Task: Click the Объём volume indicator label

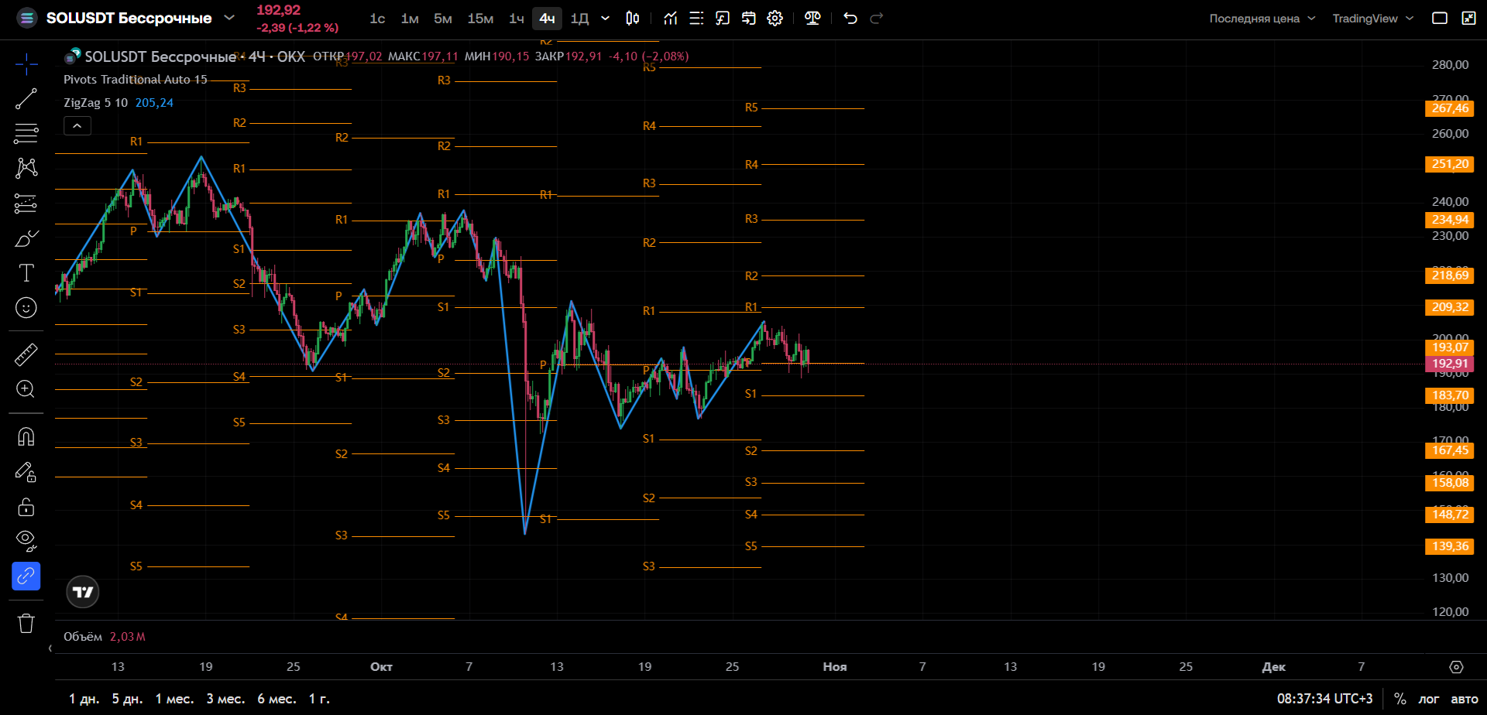Action: click(x=83, y=637)
